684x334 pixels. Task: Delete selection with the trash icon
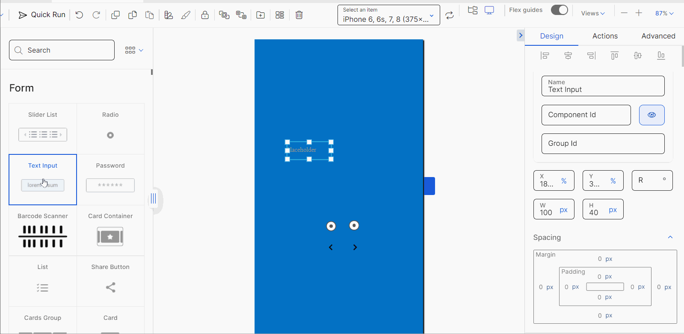point(299,15)
